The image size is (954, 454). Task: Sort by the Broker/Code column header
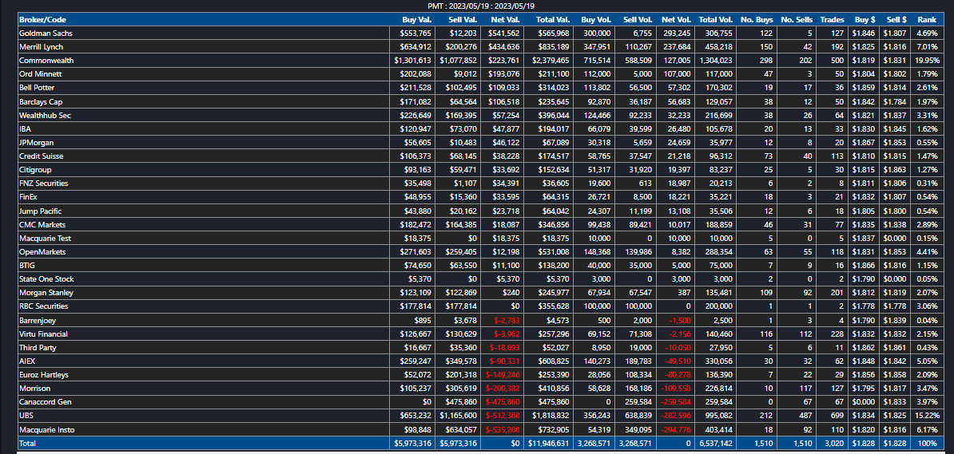(42, 19)
